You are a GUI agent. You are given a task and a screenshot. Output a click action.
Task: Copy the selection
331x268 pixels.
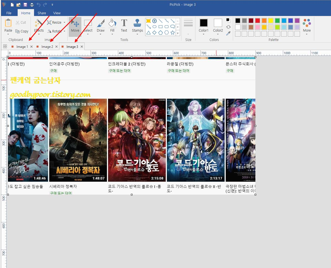(22, 31)
